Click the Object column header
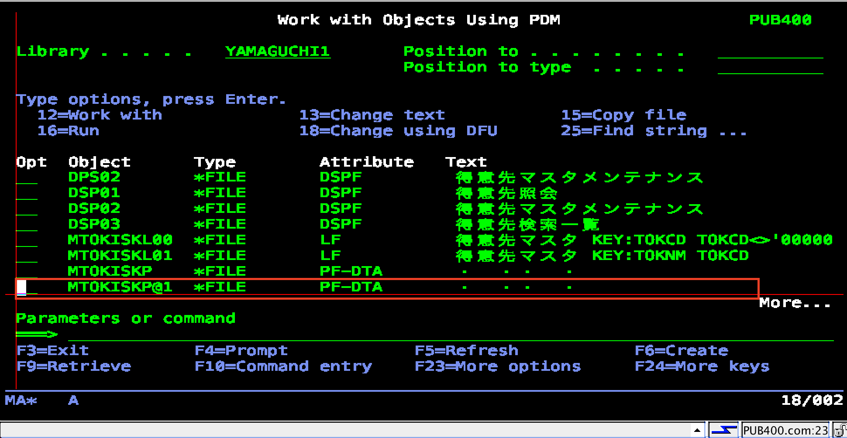The height and width of the screenshot is (438, 847). pos(100,162)
